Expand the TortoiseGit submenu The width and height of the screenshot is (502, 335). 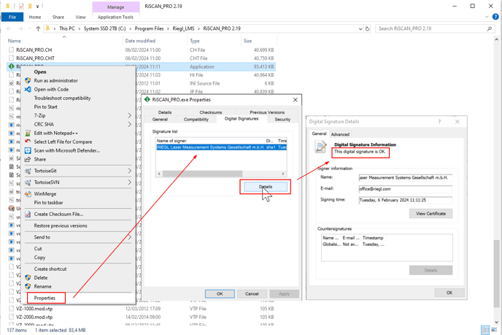[x=130, y=171]
